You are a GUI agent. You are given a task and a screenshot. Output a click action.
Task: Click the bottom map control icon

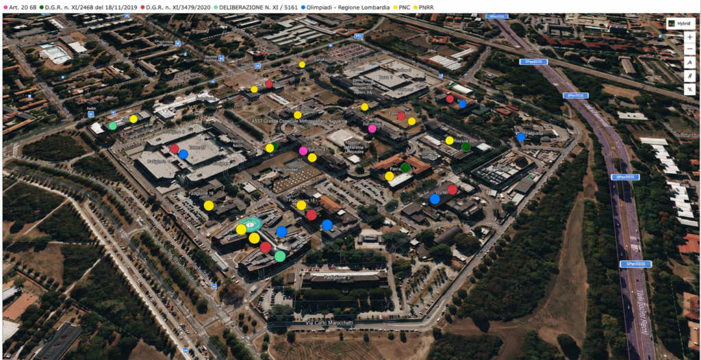click(x=689, y=89)
